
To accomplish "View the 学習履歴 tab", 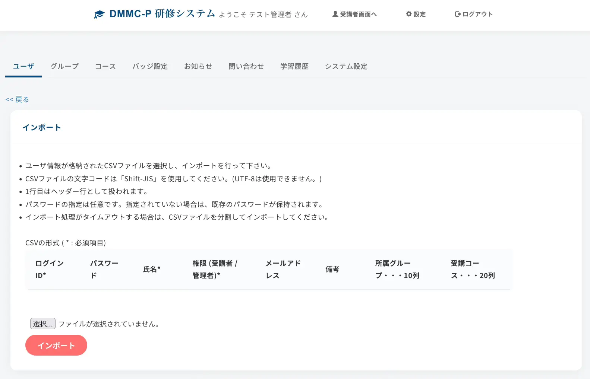I will [x=294, y=66].
